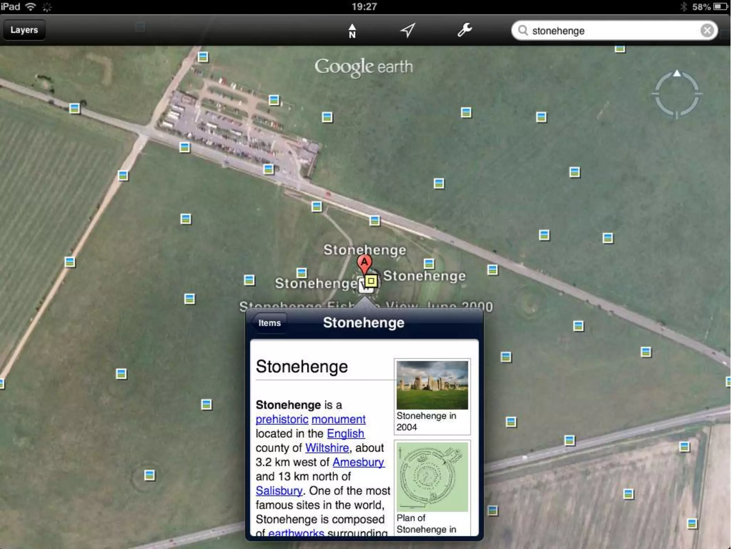The image size is (732, 549).
Task: Clear the stonehenge search text
Action: [707, 30]
